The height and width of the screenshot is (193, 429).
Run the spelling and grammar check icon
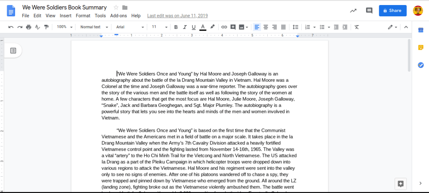pos(37,27)
